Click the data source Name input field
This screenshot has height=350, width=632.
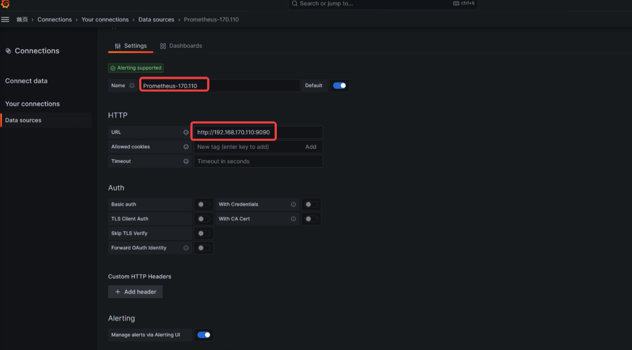219,86
